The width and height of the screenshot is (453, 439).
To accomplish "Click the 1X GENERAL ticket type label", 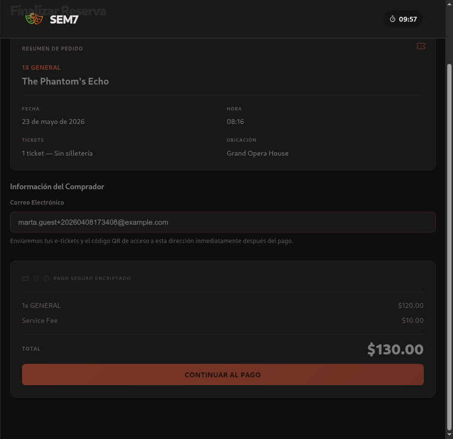I will (x=41, y=68).
